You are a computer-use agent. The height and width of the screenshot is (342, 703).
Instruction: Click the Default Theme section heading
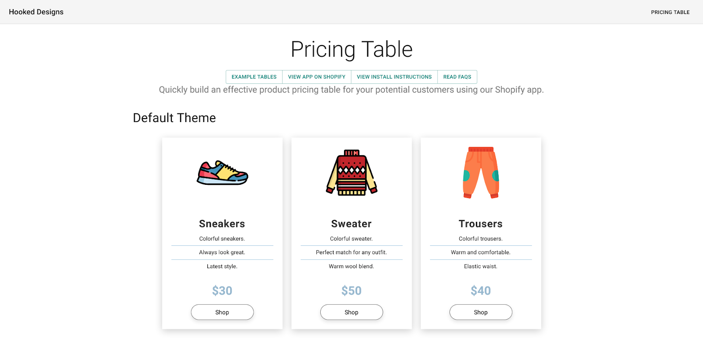click(x=174, y=118)
